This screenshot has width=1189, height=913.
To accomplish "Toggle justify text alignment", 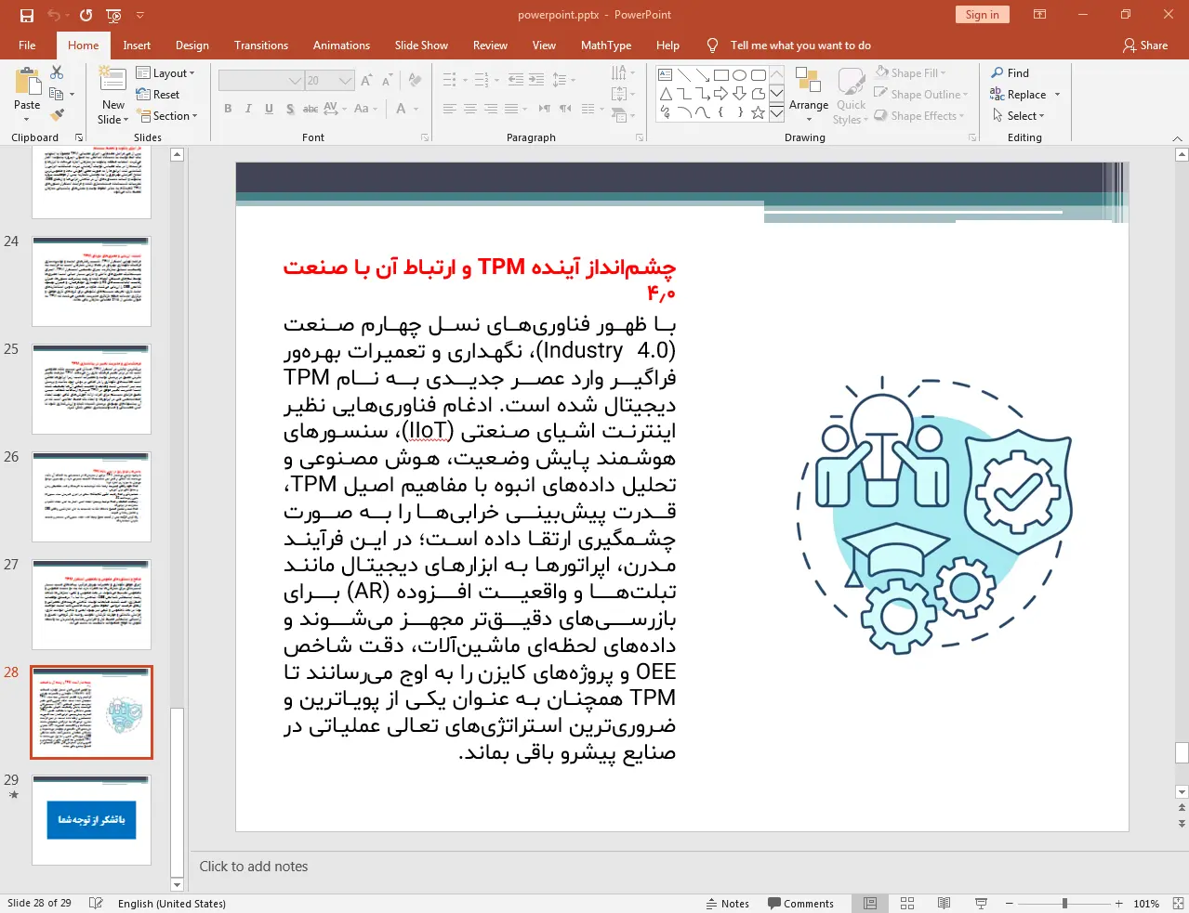I will (x=511, y=109).
